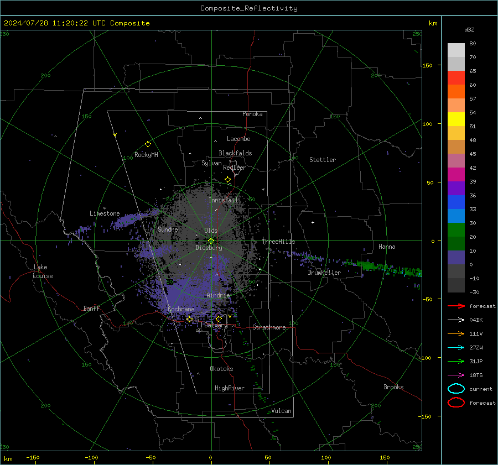The width and height of the screenshot is (498, 465).
Task: Click the Limestone map label
Action: 105,213
